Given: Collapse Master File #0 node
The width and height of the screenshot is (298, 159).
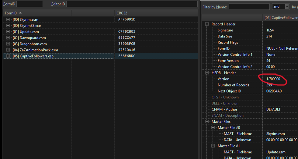Looking at the screenshot, I should pos(213,128).
